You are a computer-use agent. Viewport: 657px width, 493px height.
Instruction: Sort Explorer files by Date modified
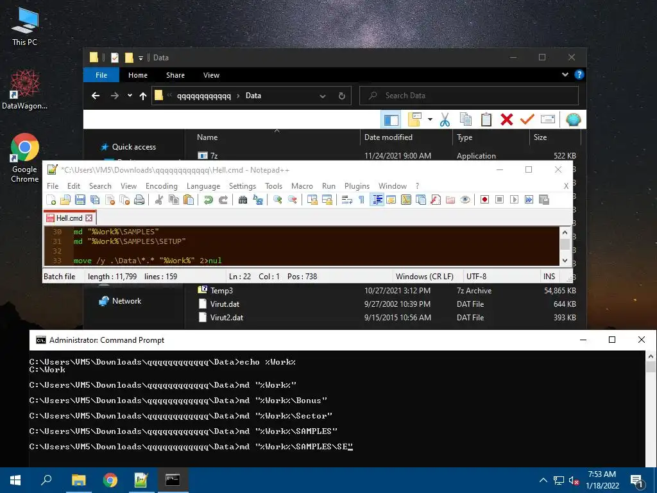pos(388,137)
